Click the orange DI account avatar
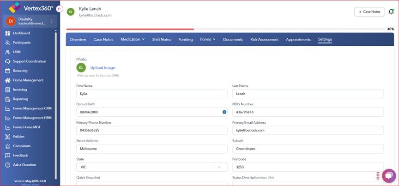 (x=11, y=21)
